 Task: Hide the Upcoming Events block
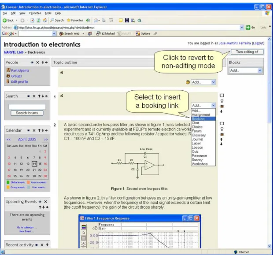40,202
